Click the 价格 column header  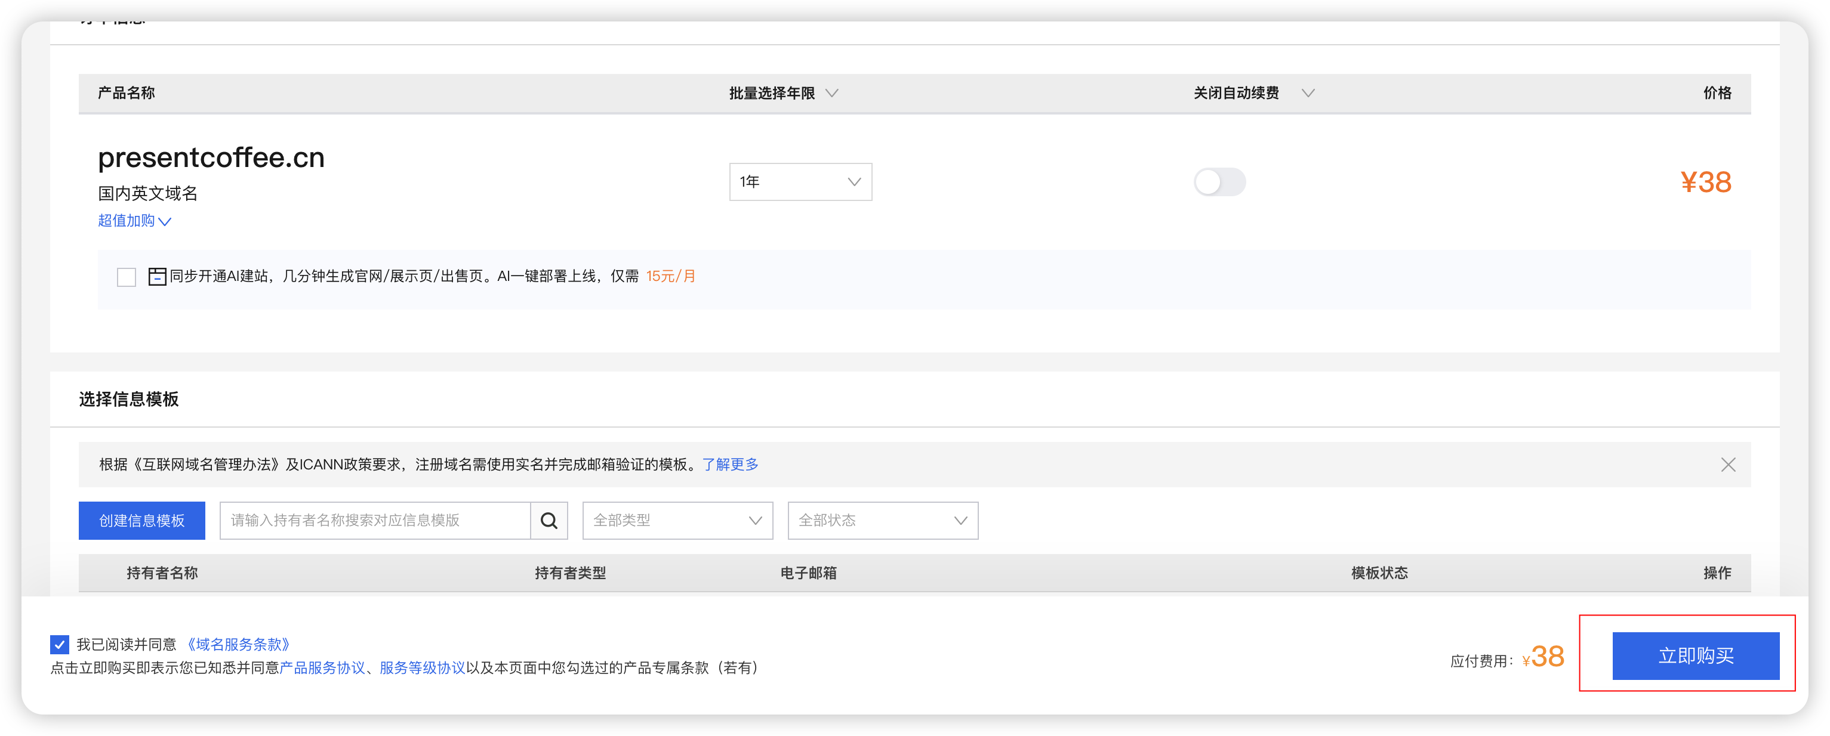[x=1717, y=93]
